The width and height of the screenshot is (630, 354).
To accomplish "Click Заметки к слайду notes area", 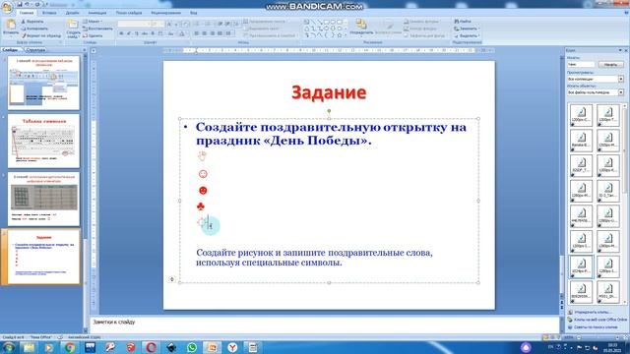I will coord(325,324).
